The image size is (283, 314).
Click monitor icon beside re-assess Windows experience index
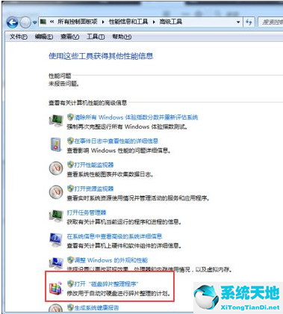pos(56,121)
